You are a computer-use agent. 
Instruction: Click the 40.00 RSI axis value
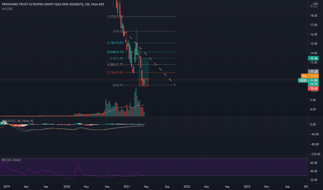314,171
